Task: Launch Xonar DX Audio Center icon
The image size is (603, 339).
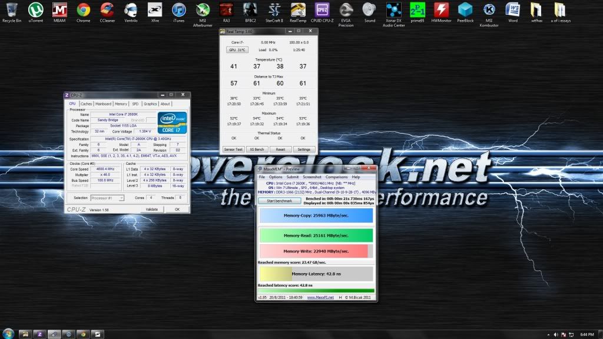Action: click(x=393, y=15)
